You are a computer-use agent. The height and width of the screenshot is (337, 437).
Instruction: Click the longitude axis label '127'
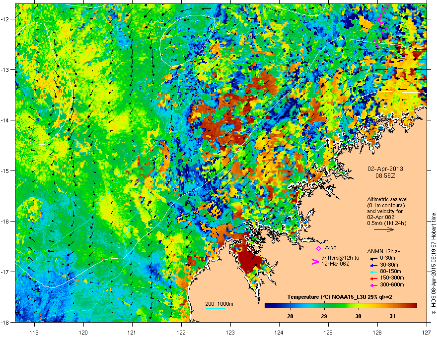pos(427,333)
